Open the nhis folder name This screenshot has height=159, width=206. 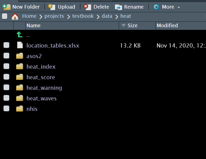click(32, 109)
